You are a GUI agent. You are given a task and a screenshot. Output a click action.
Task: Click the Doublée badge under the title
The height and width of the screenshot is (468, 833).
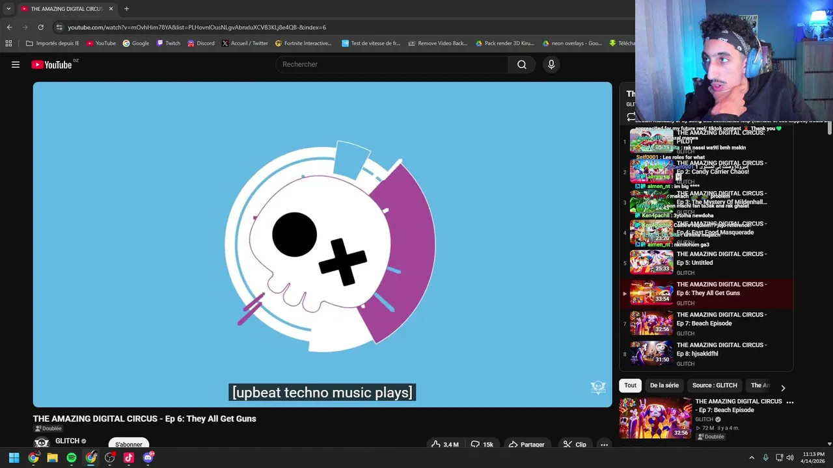(x=48, y=428)
